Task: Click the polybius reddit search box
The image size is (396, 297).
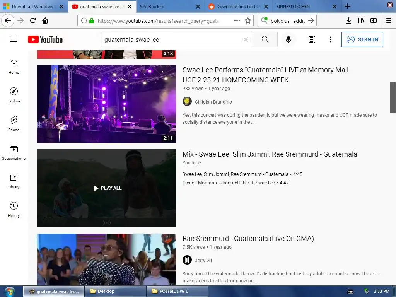Action: pyautogui.click(x=287, y=21)
